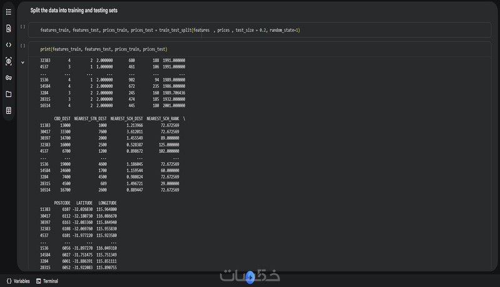
Task: Select value 125.000000 in NEAREST_SCH_RANK
Action: 169,145
